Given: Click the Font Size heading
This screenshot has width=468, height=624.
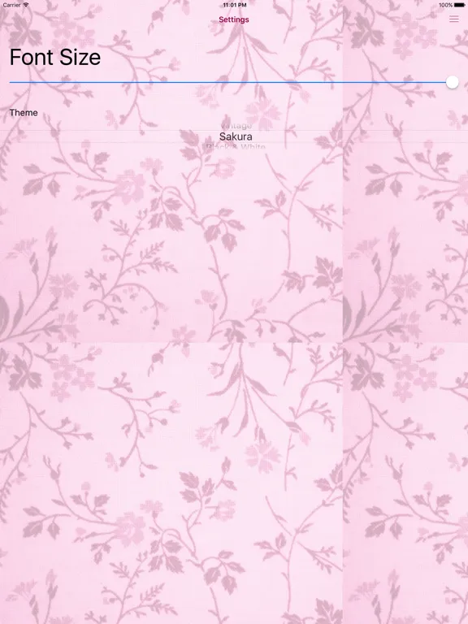Looking at the screenshot, I should coord(55,57).
